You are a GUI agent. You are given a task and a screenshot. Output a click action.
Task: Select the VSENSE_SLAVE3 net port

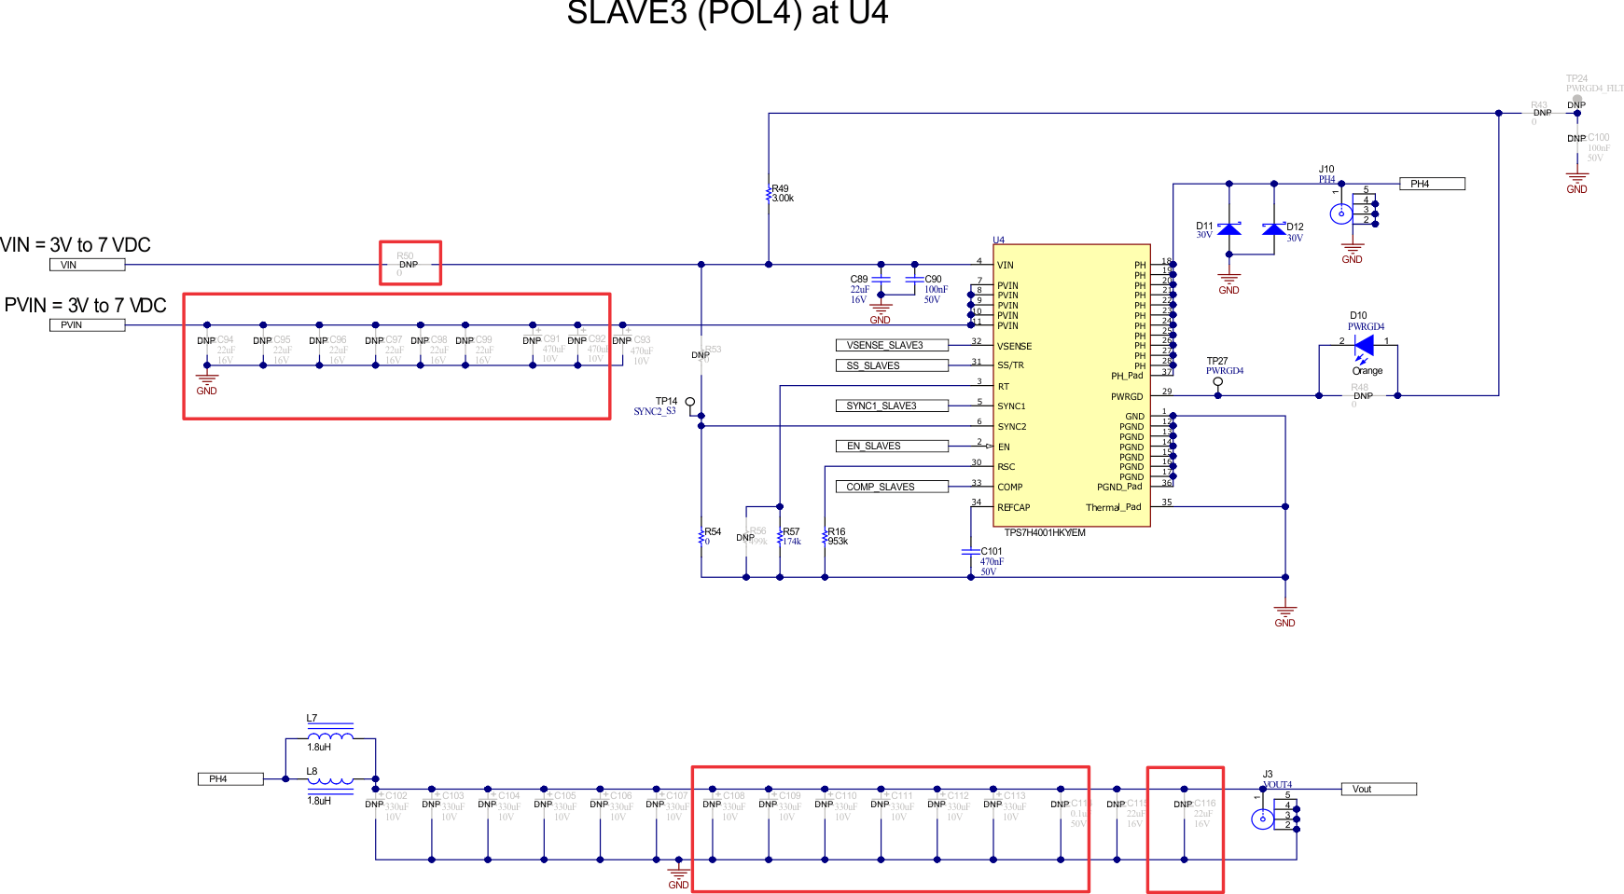click(x=892, y=346)
